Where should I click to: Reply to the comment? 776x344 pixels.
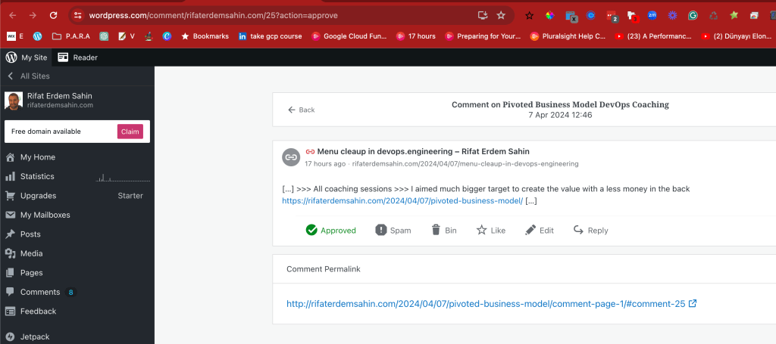click(x=590, y=230)
